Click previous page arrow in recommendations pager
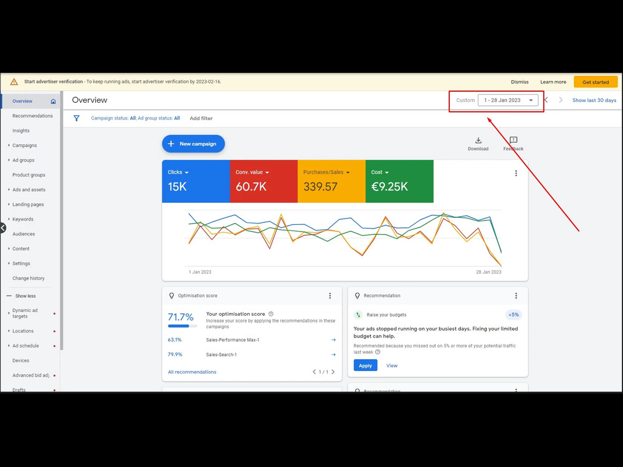The width and height of the screenshot is (623, 467). click(x=314, y=372)
